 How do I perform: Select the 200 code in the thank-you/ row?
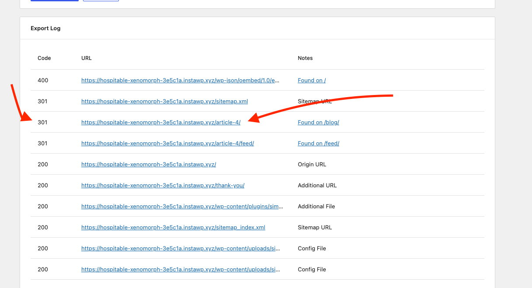tap(43, 185)
